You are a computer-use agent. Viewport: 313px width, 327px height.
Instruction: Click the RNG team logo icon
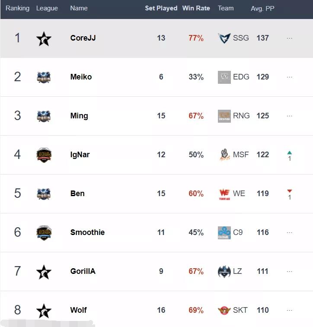pos(224,116)
